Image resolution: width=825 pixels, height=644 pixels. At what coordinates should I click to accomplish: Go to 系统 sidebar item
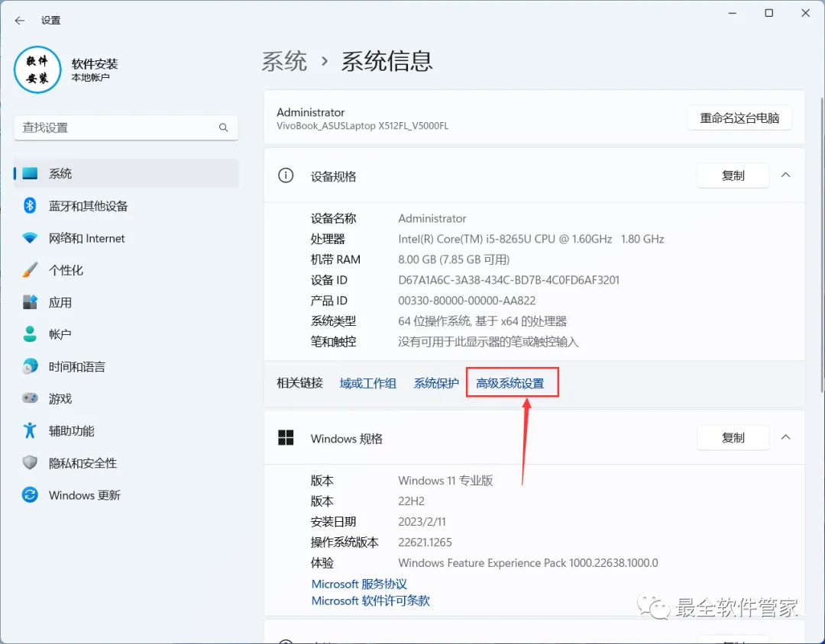point(126,173)
